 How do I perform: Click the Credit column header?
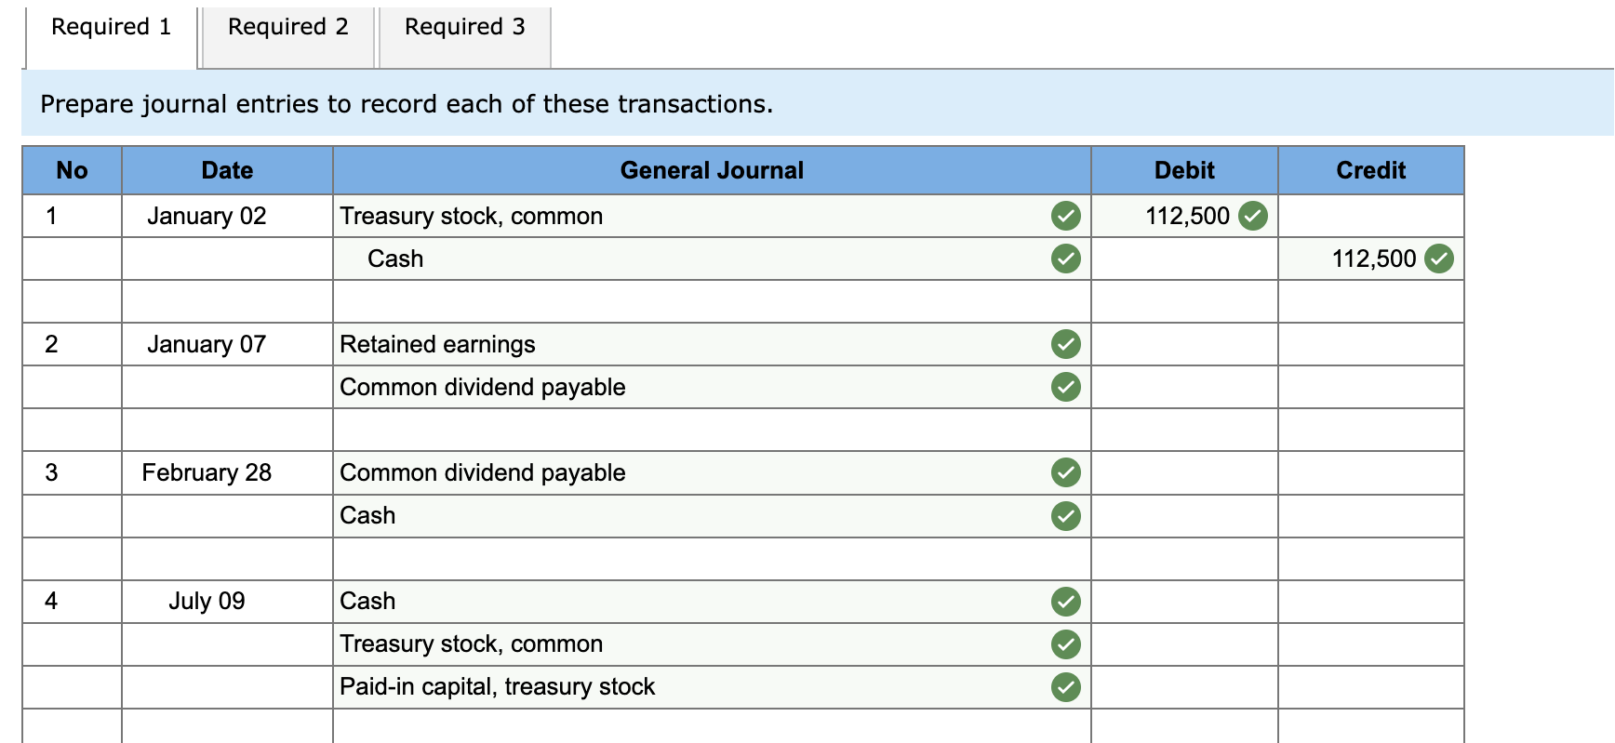click(1371, 170)
